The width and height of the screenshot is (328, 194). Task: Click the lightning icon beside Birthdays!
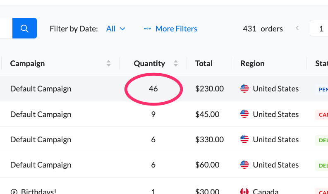pyautogui.click(x=14, y=192)
